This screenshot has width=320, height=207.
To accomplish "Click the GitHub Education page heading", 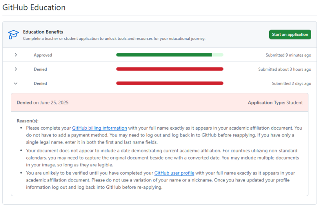I will point(34,8).
